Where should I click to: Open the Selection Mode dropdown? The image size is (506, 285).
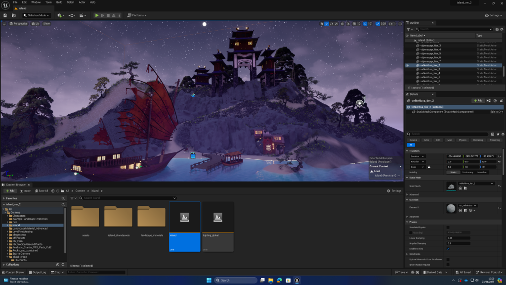coord(38,15)
